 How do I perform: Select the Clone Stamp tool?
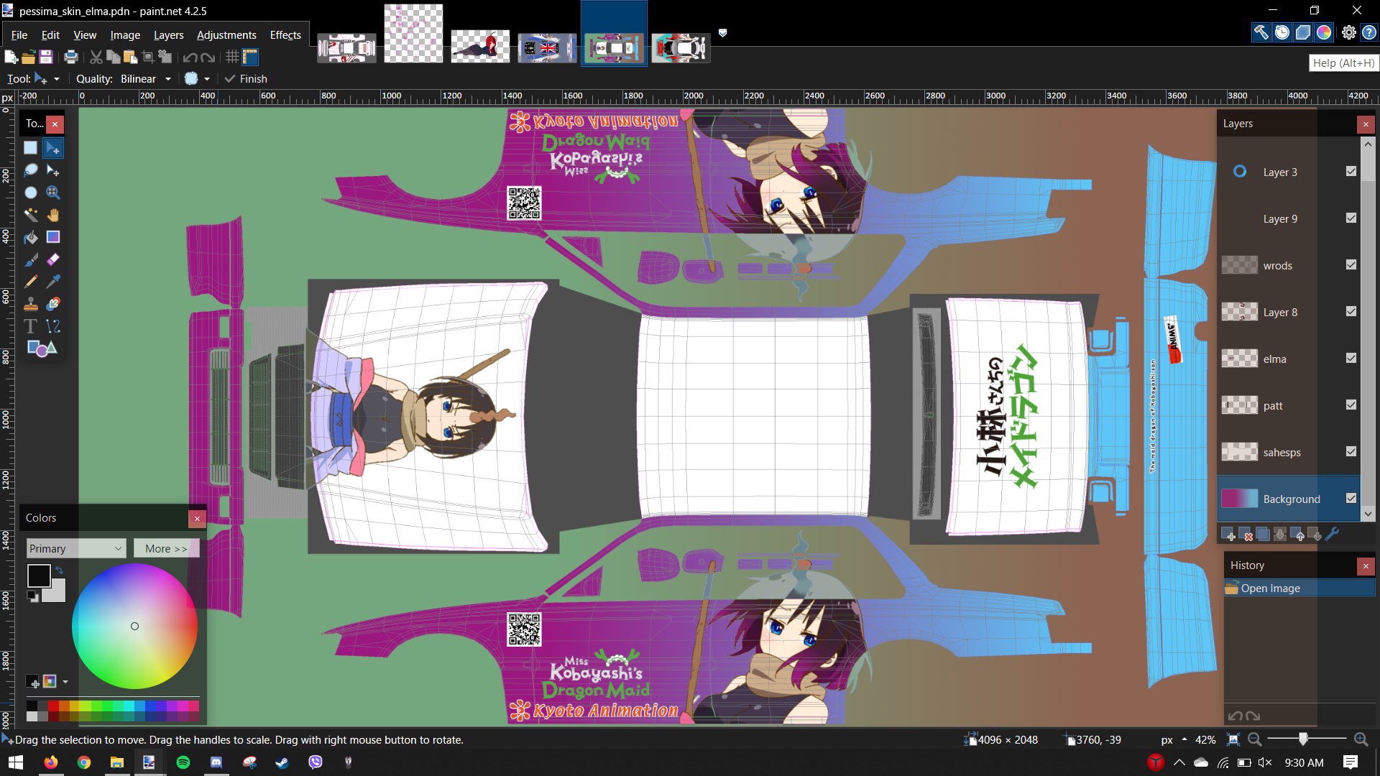pos(31,304)
